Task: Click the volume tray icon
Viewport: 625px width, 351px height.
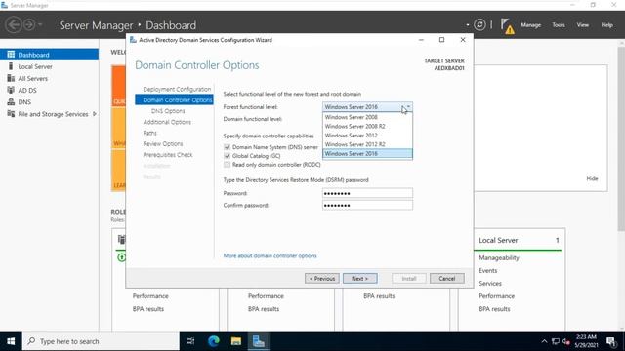Action: (x=566, y=341)
